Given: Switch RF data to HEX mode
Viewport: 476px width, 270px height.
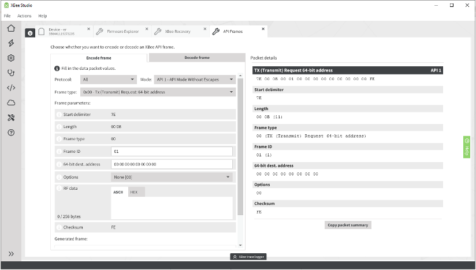Looking at the screenshot, I should 136,192.
